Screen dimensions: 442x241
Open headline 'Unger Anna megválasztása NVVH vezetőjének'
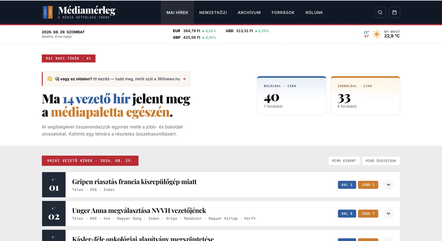[139, 211]
